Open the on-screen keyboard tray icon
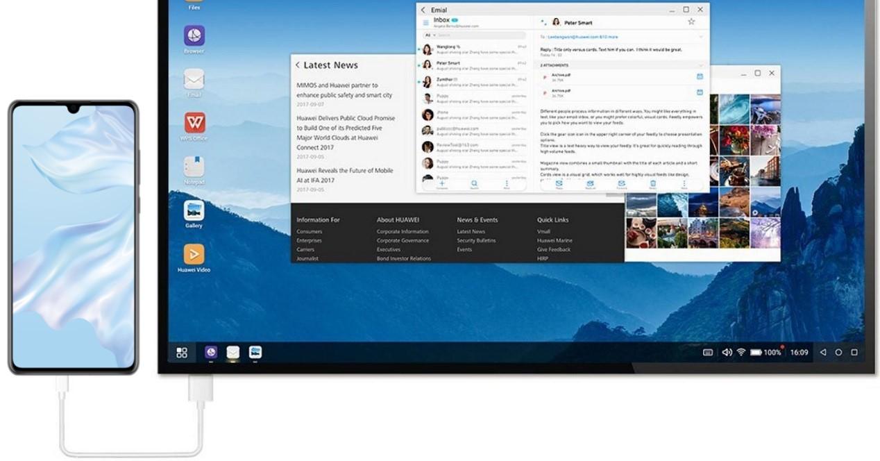 [708, 353]
